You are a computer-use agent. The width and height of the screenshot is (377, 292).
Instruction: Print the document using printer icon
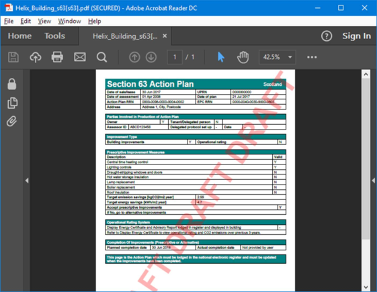57,57
